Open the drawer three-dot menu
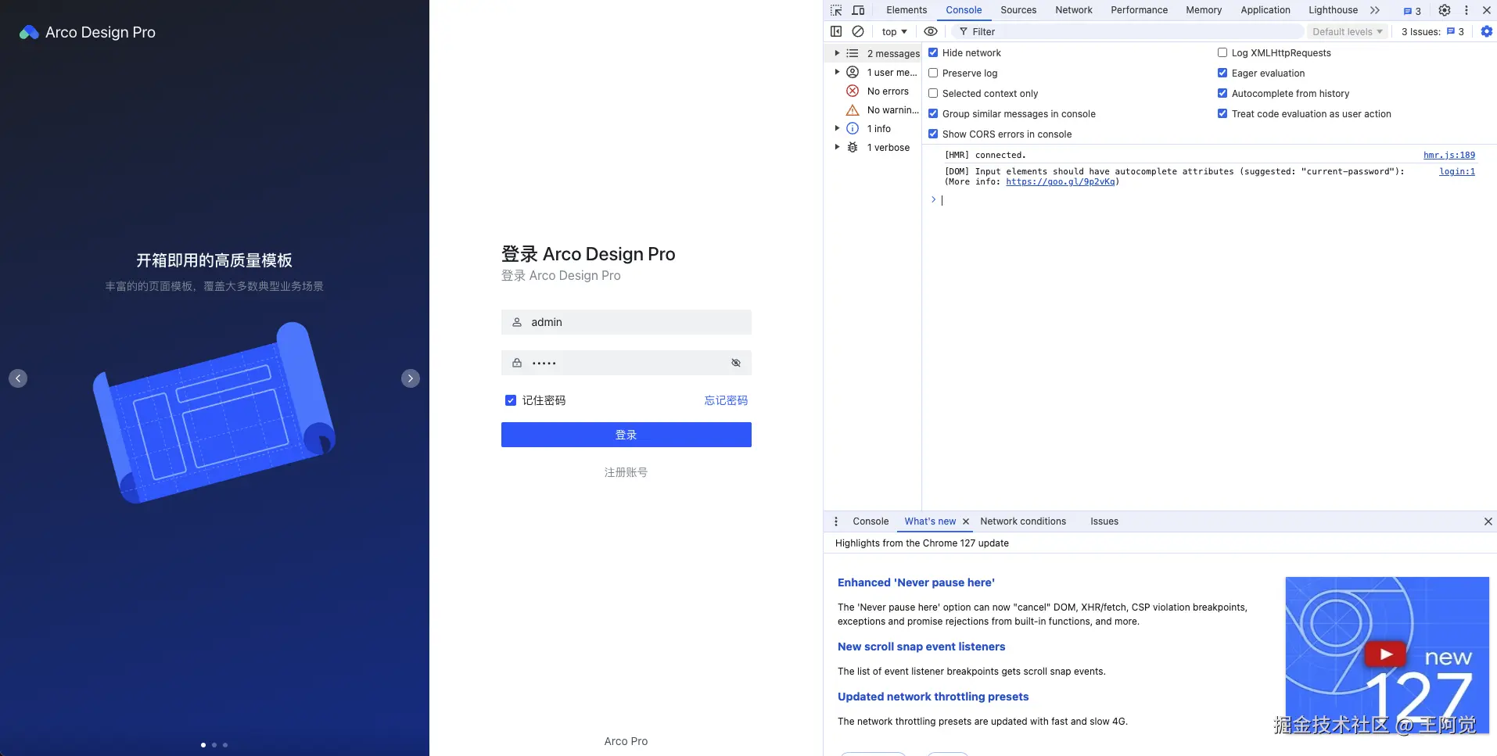 [x=836, y=521]
